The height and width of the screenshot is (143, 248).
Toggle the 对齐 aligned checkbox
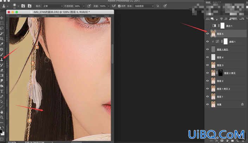pyautogui.click(x=119, y=6)
